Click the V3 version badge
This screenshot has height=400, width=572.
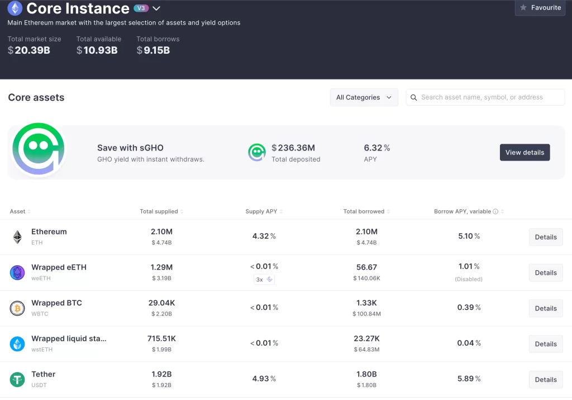coord(141,8)
